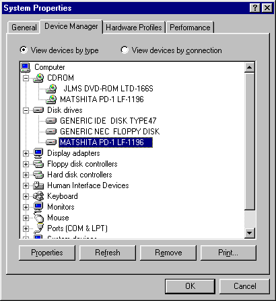The height and width of the screenshot is (301, 276).
Task: Collapse the CDROM branch
Action: (26, 78)
